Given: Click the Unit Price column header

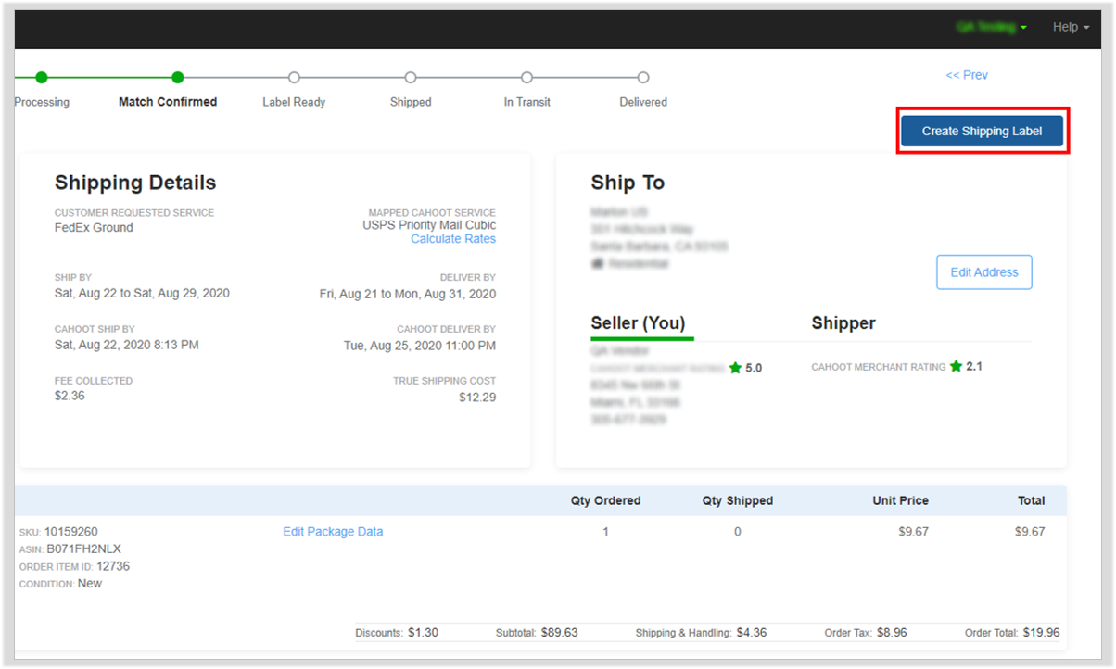Looking at the screenshot, I should pos(900,500).
